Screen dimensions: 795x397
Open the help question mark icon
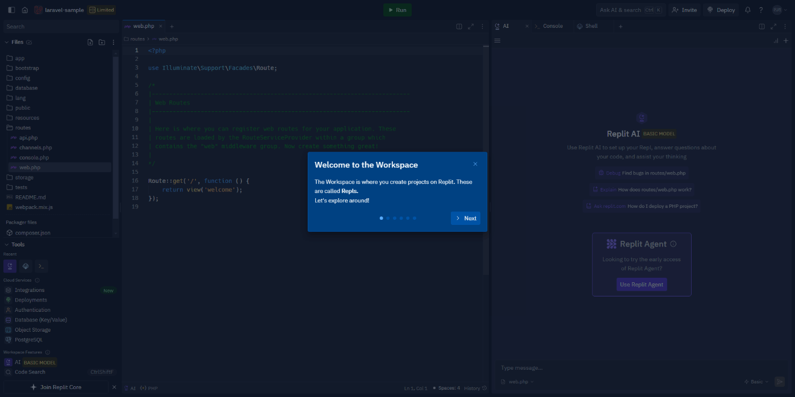click(x=761, y=10)
